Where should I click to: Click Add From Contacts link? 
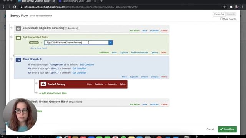[x=139, y=53]
